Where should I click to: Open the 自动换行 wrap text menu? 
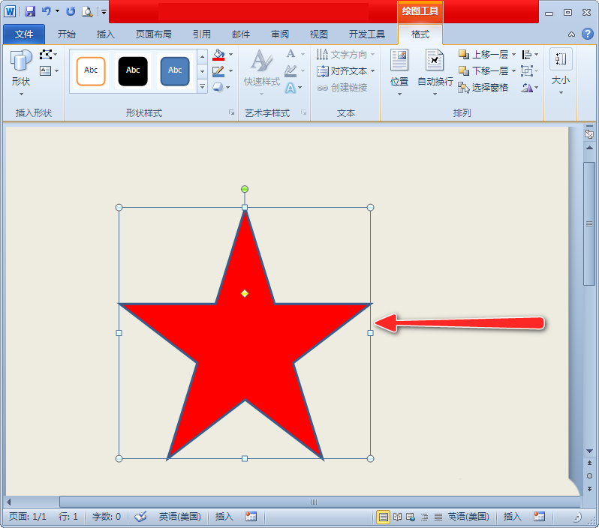[x=435, y=73]
